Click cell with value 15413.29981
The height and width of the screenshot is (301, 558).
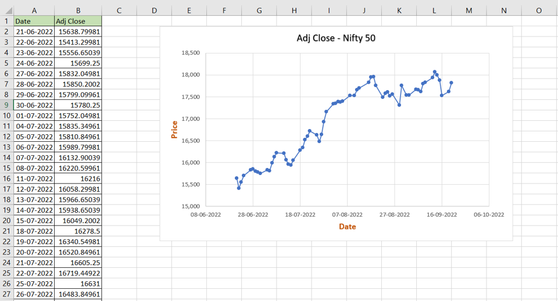point(78,42)
